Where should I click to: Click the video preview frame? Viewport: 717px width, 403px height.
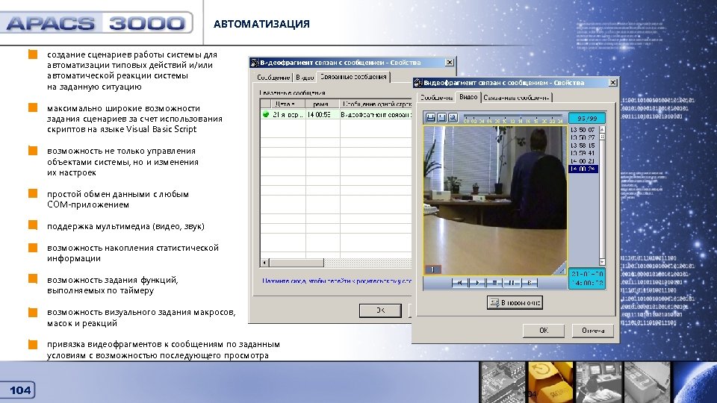[x=495, y=201]
